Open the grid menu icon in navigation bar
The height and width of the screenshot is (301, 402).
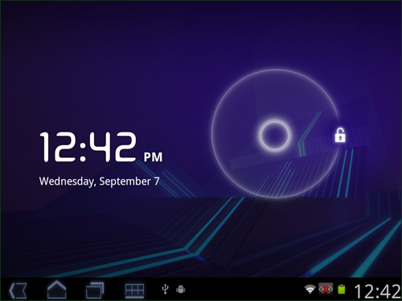point(134,291)
